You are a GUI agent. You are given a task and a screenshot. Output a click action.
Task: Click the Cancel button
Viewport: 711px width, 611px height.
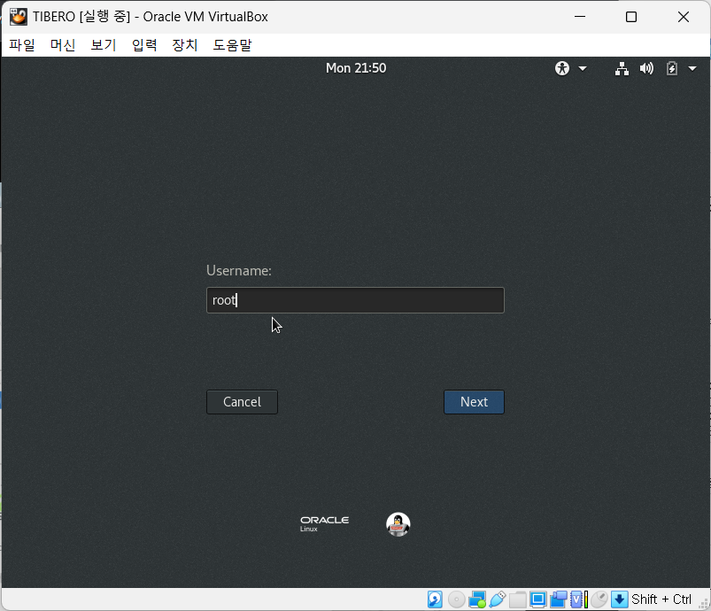(242, 402)
